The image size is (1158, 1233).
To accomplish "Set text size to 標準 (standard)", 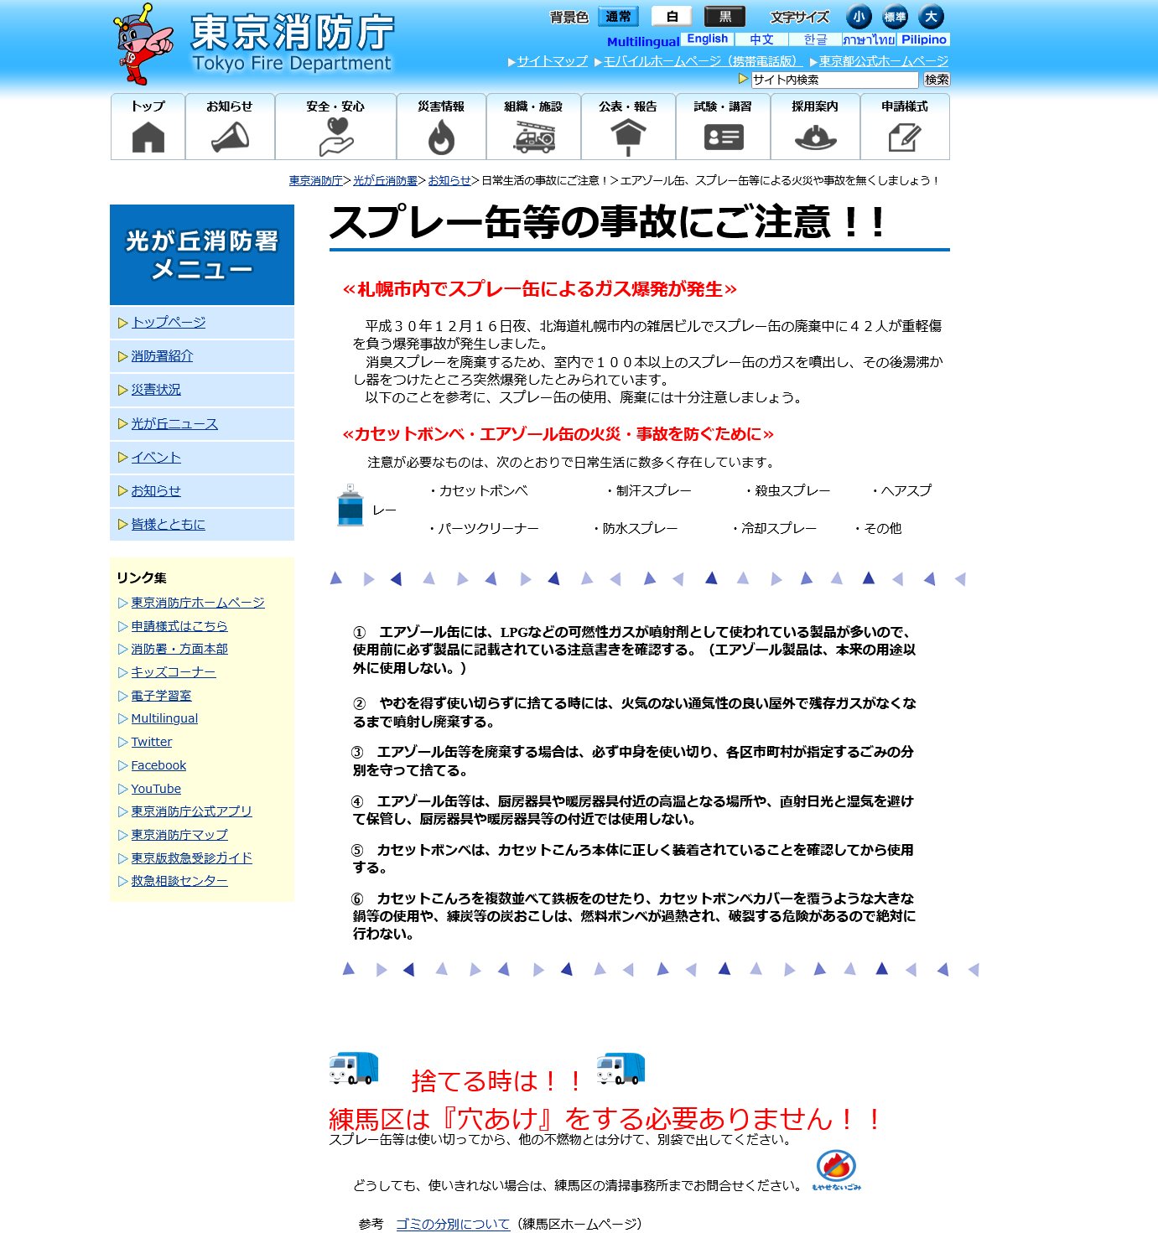I will click(x=895, y=17).
